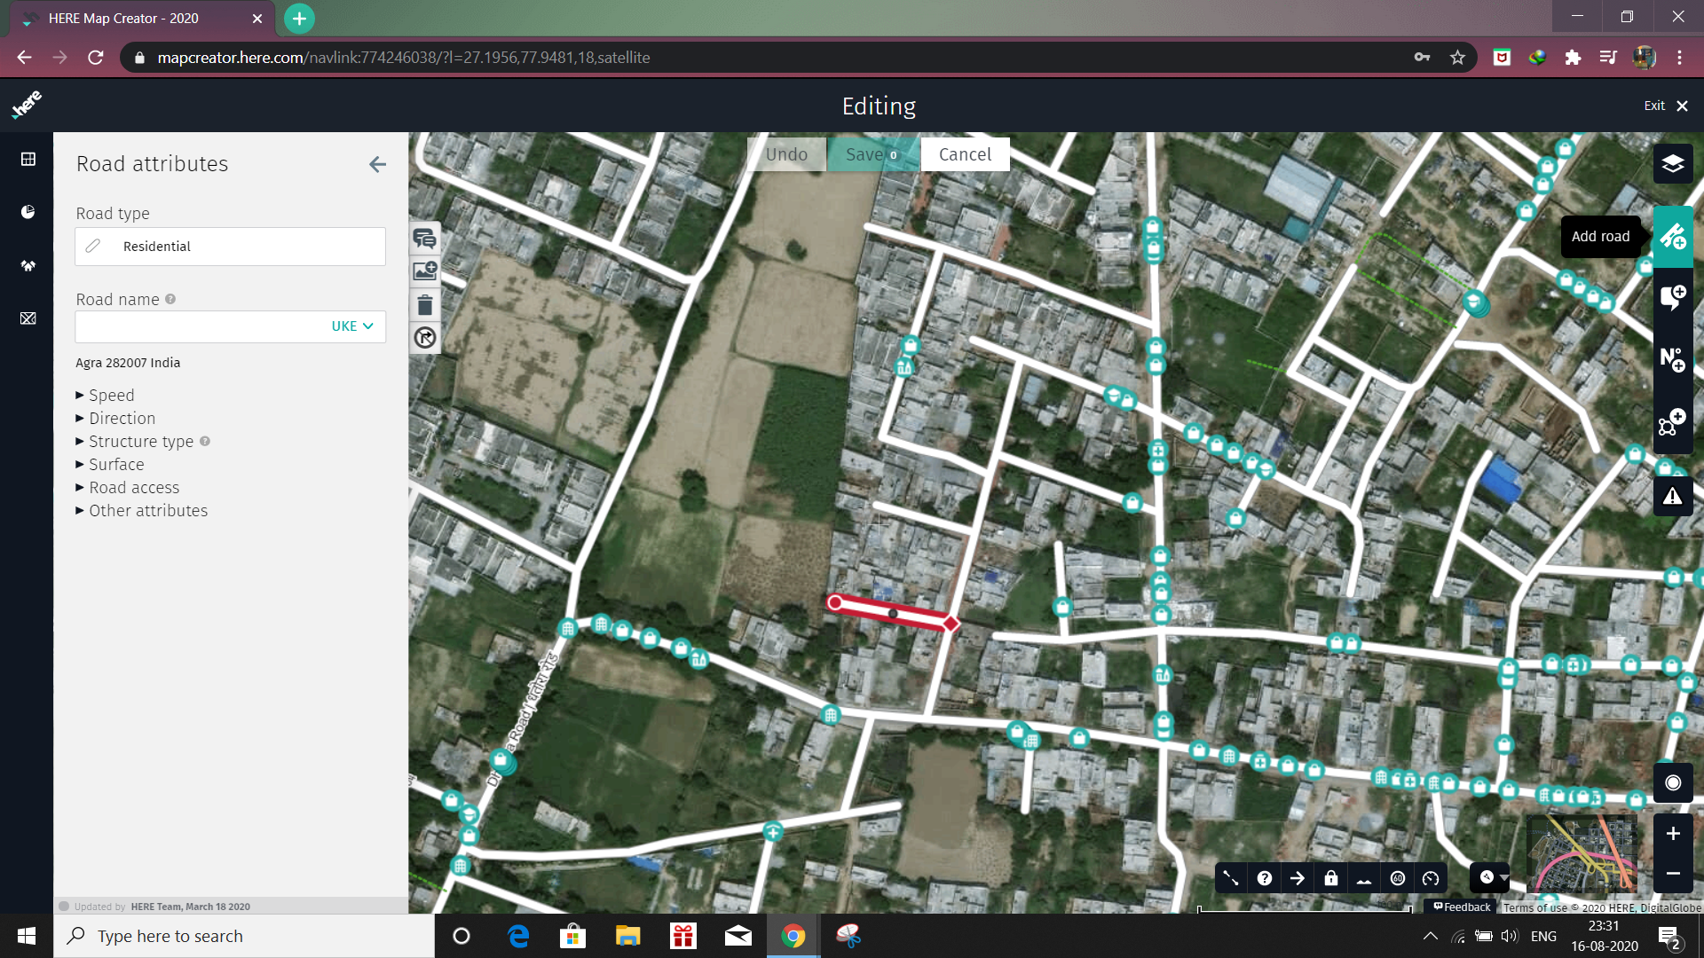Click the warning triangle icon

(x=1673, y=497)
